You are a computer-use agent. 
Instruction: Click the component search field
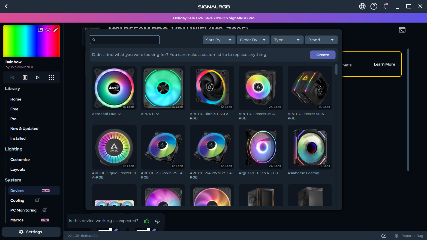[x=125, y=40]
